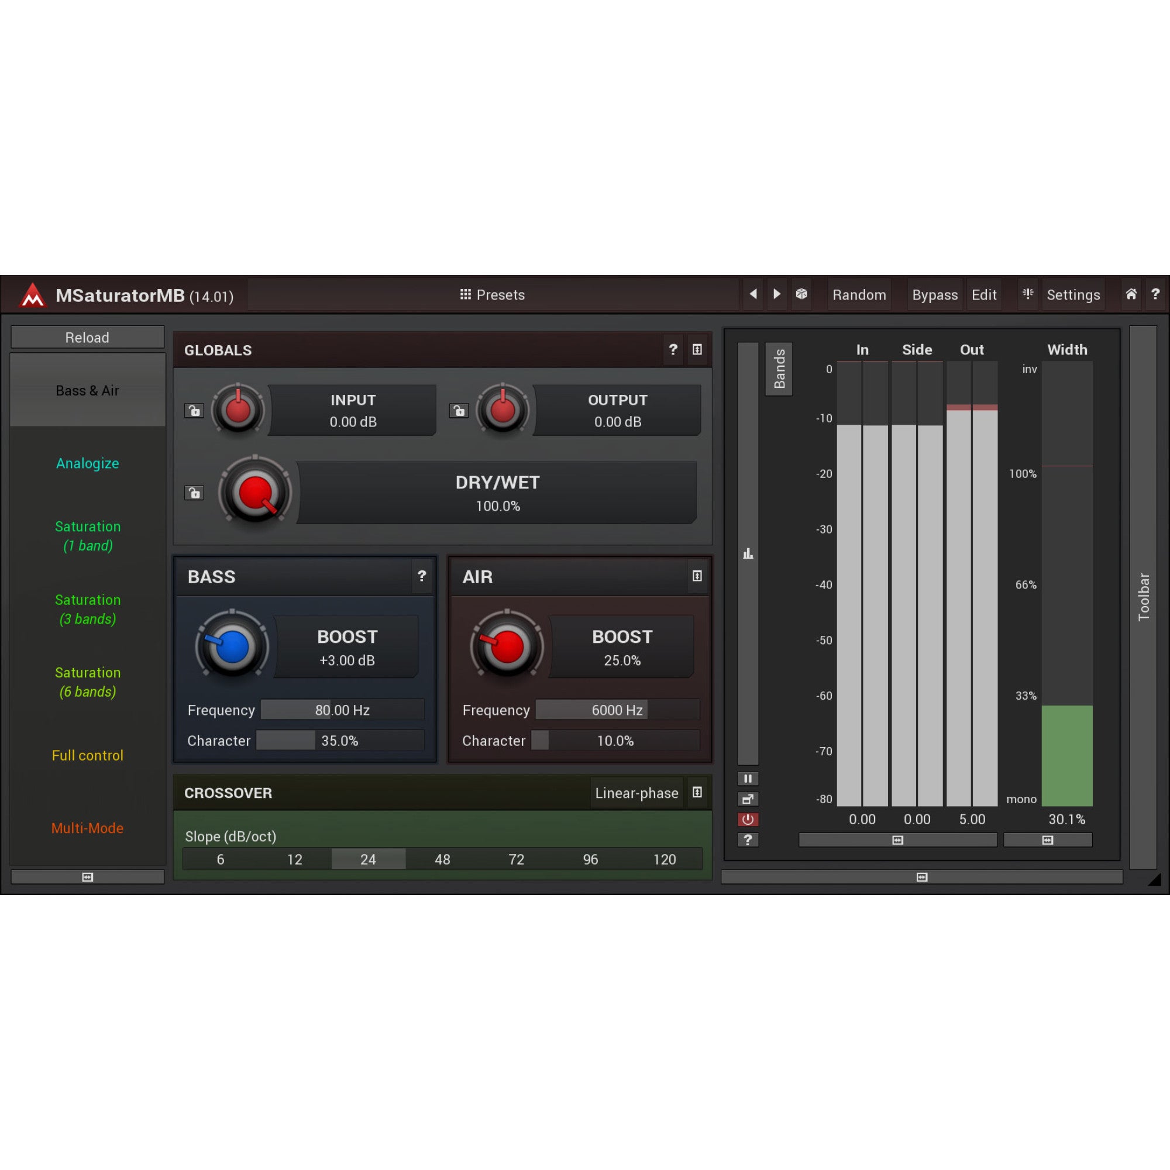Pause the meters display
The image size is (1170, 1170).
tap(748, 778)
